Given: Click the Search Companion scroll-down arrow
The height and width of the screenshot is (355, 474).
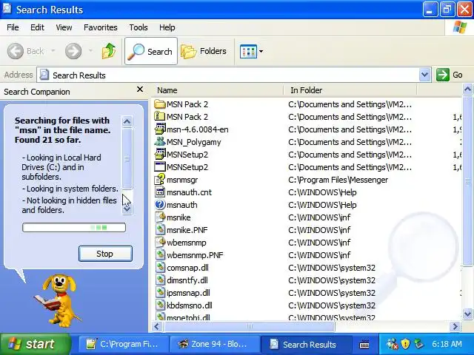Looking at the screenshot, I should [127, 209].
